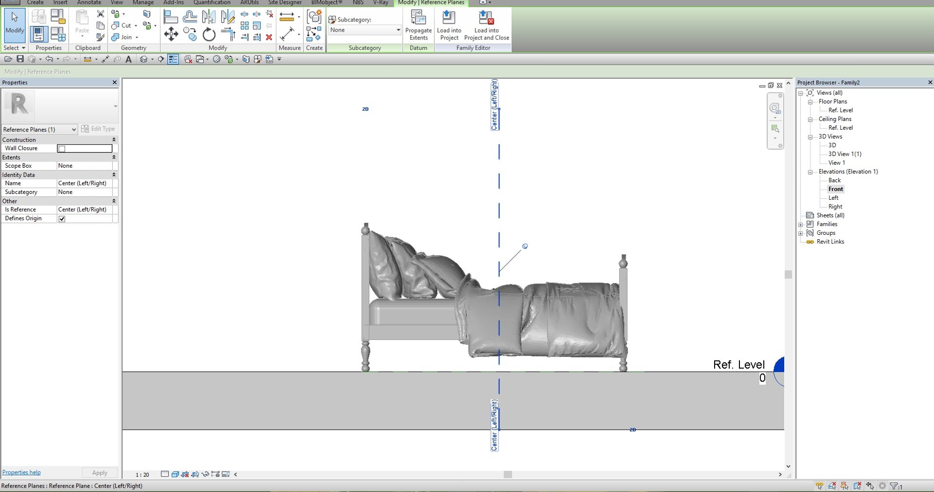The image size is (934, 492).
Task: Click the Trim/Extend to Corner tool
Action: tap(228, 35)
